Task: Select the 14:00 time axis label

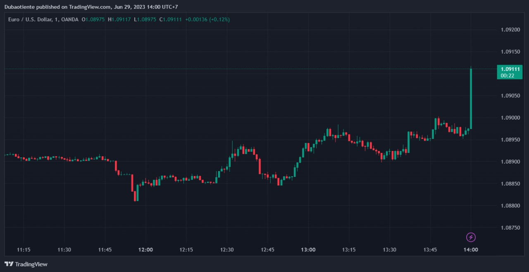Action: (x=471, y=250)
